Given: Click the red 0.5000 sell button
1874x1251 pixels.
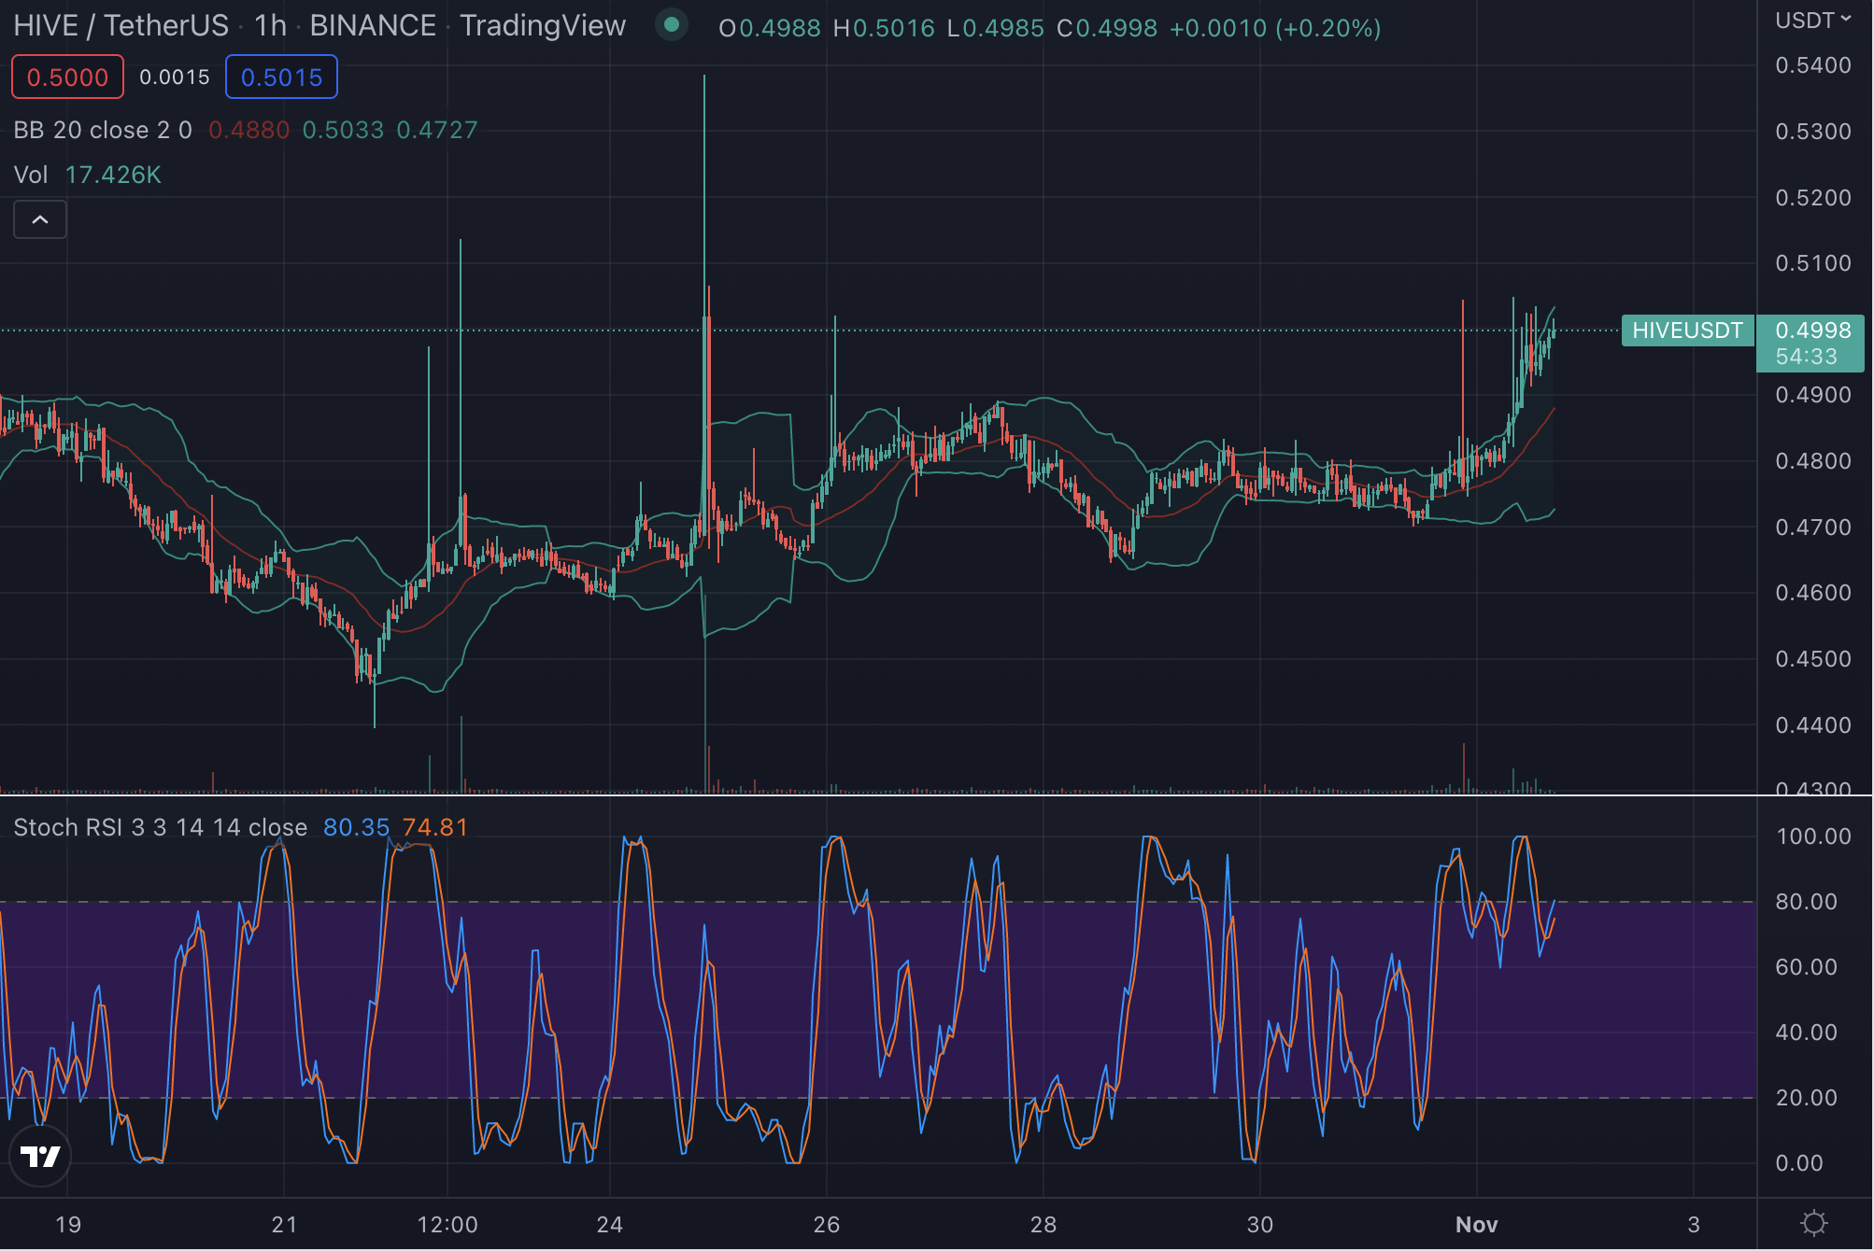Looking at the screenshot, I should [x=67, y=77].
